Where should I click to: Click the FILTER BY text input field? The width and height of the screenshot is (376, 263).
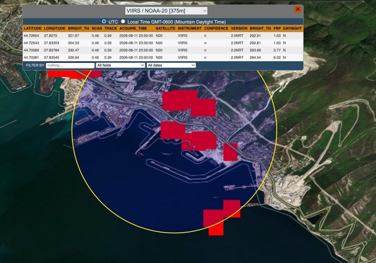pyautogui.click(x=70, y=65)
